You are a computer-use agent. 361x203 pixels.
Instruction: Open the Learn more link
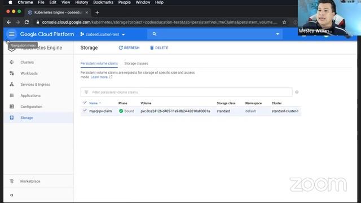pyautogui.click(x=99, y=77)
